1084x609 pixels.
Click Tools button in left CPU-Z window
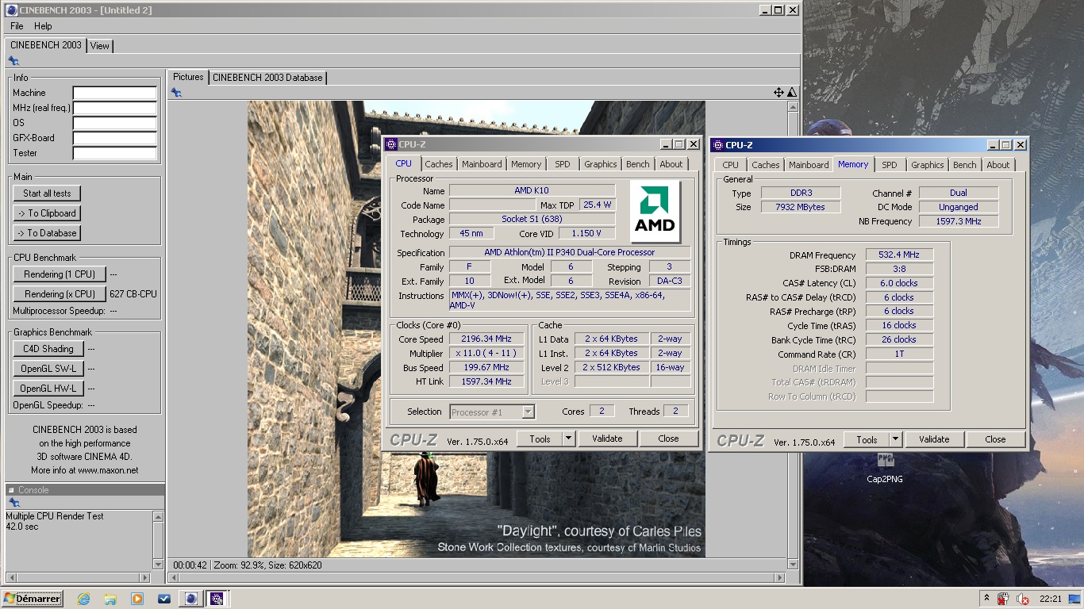tap(540, 439)
